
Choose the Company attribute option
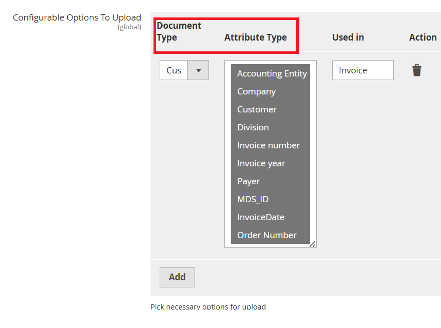click(257, 91)
